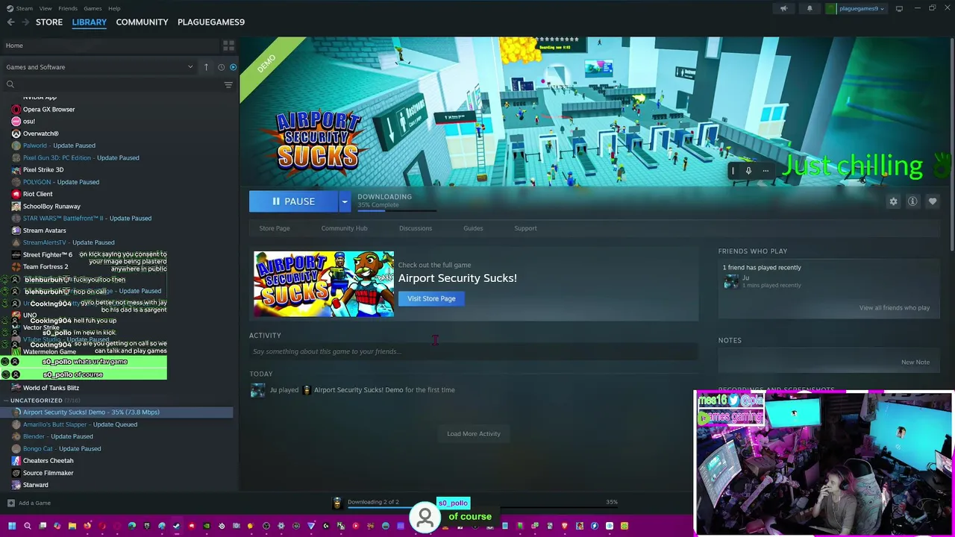Open the PLAGUEGAMES9 profile tab
Image resolution: width=955 pixels, height=537 pixels.
(x=211, y=22)
